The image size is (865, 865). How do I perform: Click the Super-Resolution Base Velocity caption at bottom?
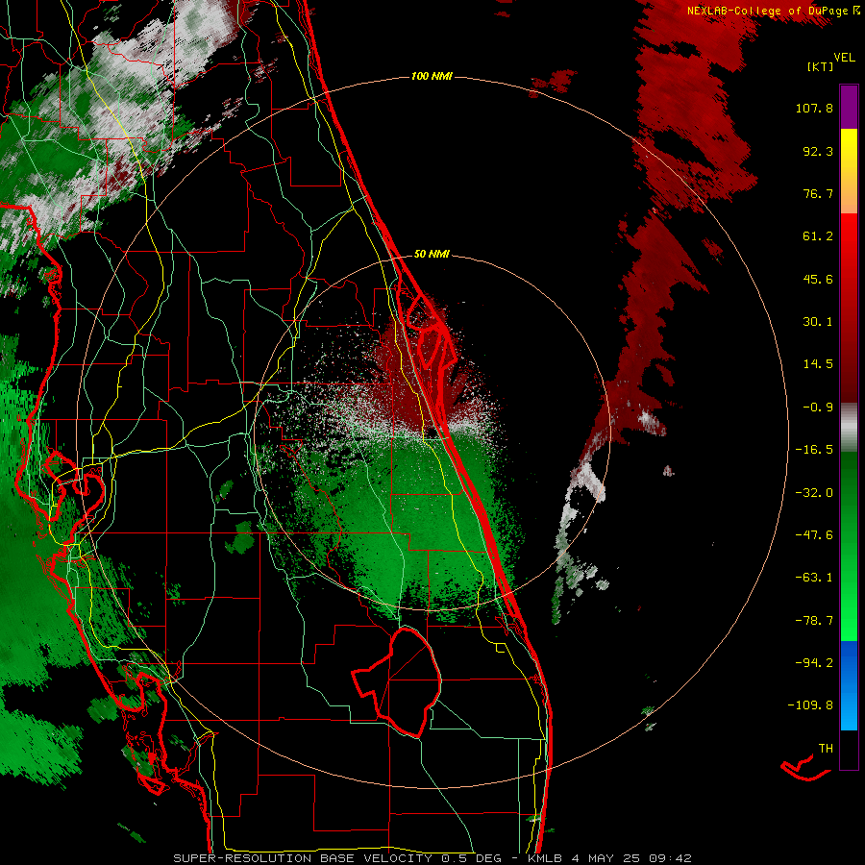click(x=432, y=858)
